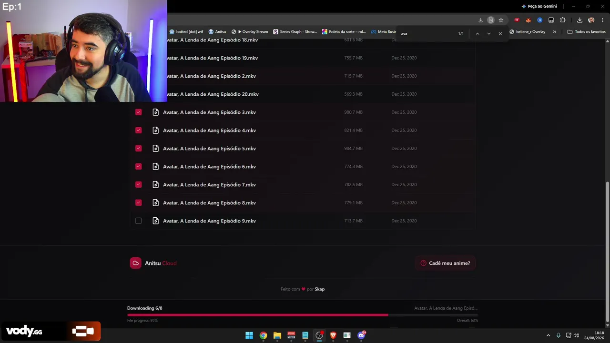Open the Chrome profile avatar
This screenshot has height=343, width=610.
pos(591,20)
